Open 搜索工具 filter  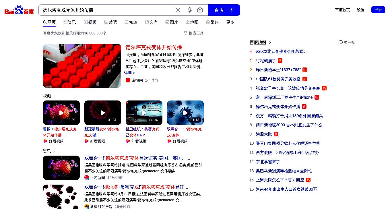pos(194,33)
